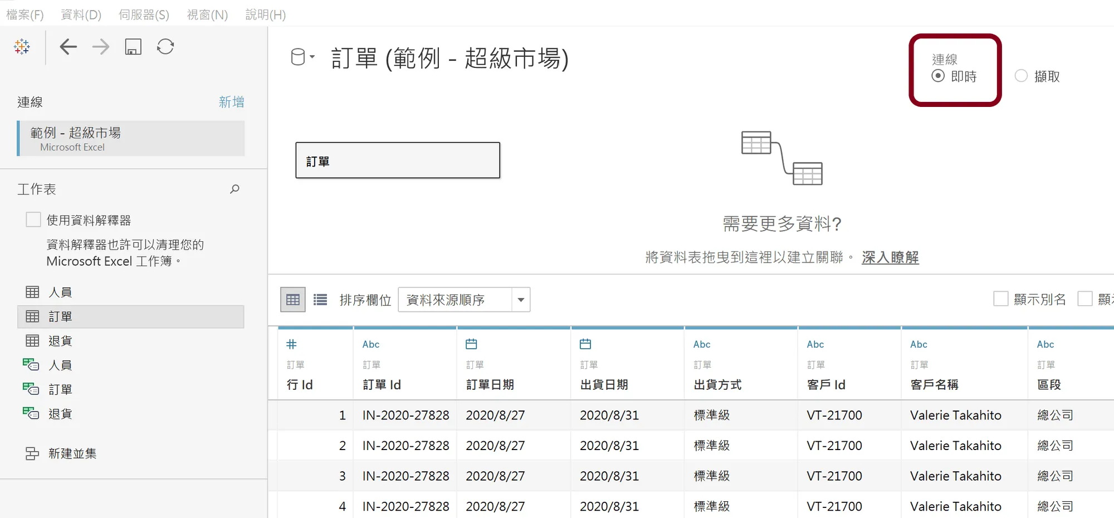
Task: Click the cylinder database icon beside the title
Action: tap(298, 57)
